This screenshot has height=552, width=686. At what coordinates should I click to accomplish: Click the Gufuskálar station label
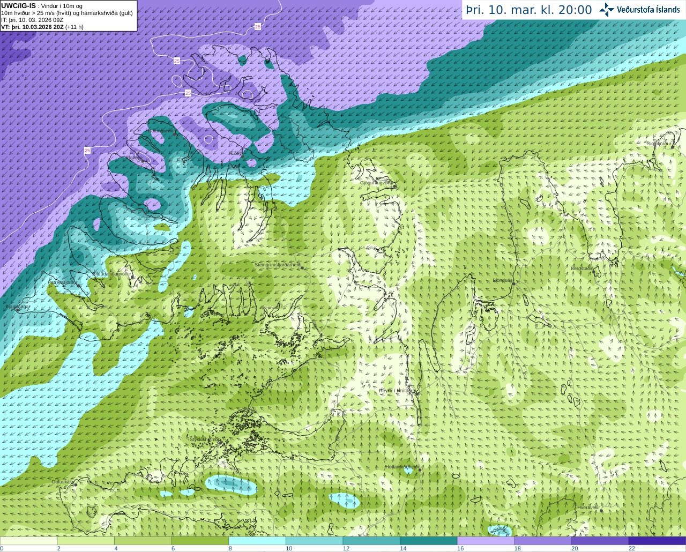pos(62,482)
